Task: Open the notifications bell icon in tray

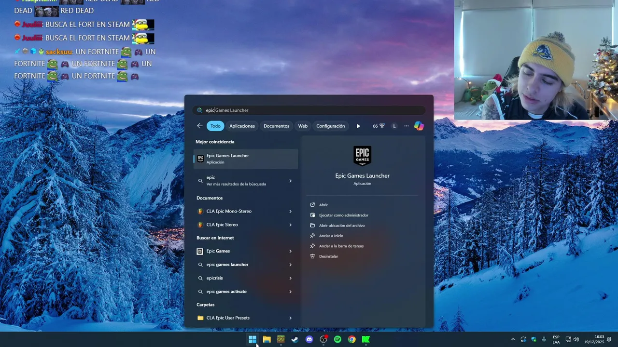Action: tap(610, 339)
